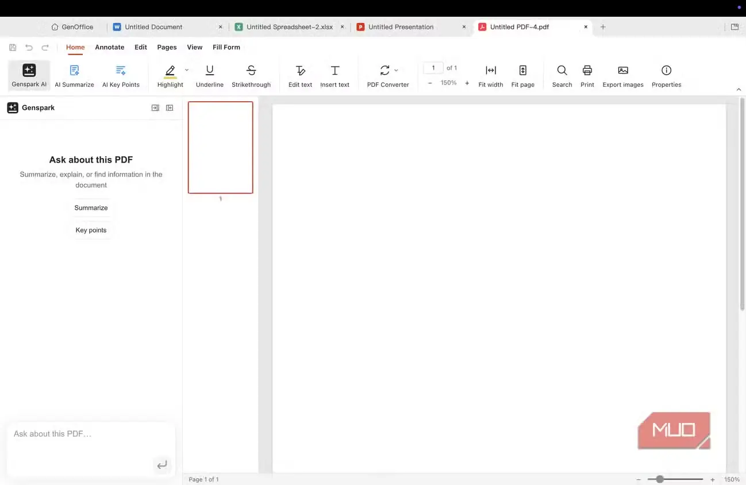This screenshot has width=746, height=485.
Task: Zoom in using the toolbar plus button
Action: point(467,83)
